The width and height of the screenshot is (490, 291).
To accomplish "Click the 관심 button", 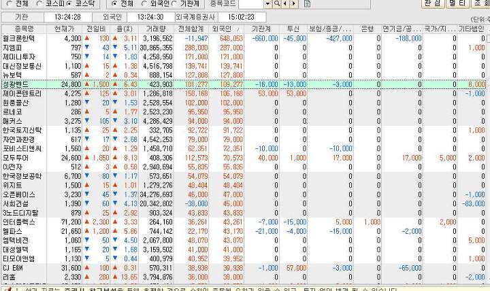I will pos(433,3).
